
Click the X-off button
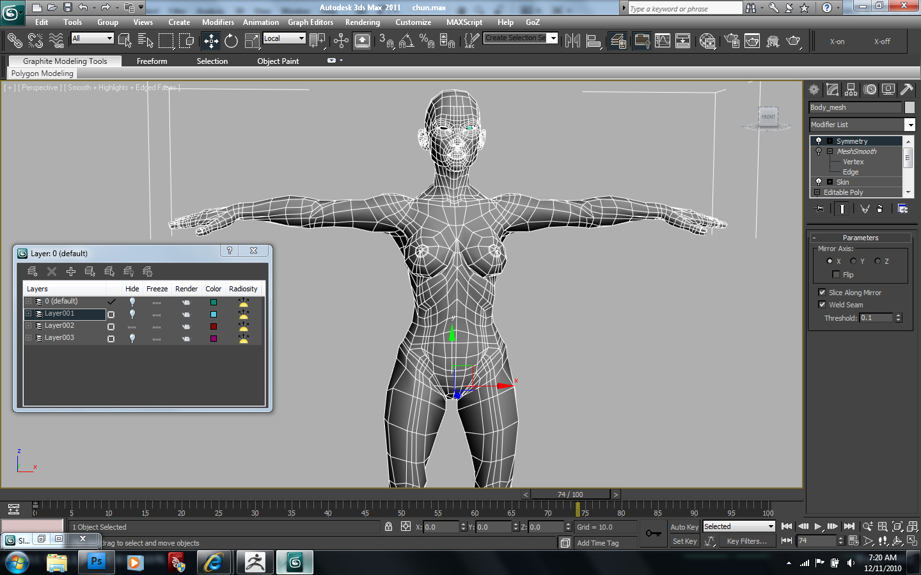click(882, 42)
